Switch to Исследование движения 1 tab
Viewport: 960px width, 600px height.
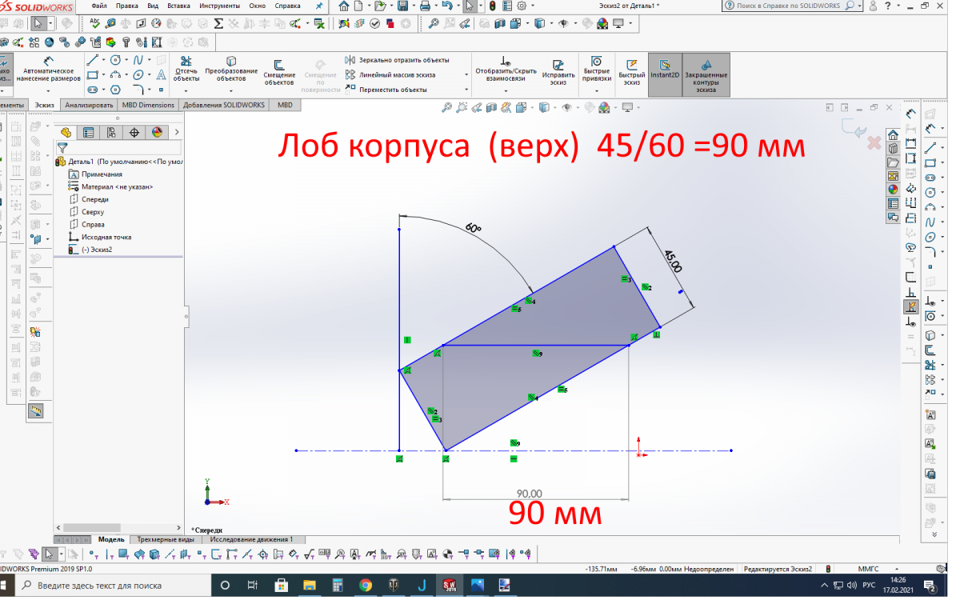tap(252, 540)
